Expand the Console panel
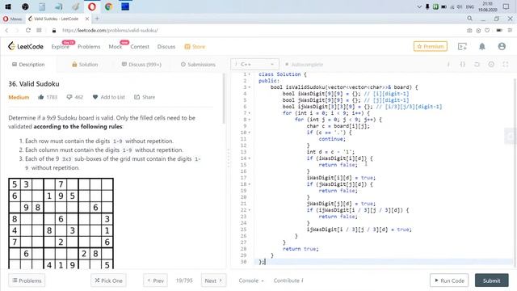This screenshot has height=291, width=517. click(x=251, y=280)
